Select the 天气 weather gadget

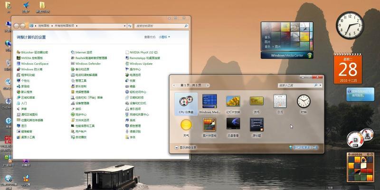click(x=186, y=128)
